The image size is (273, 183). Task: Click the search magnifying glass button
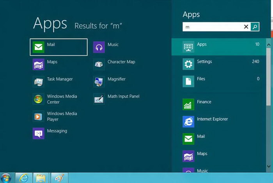(255, 27)
